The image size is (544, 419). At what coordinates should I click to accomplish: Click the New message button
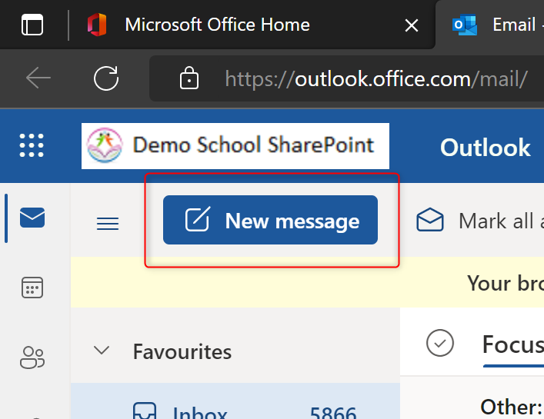(270, 221)
